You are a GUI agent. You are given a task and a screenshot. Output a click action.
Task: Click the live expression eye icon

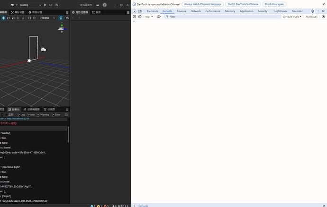(x=159, y=17)
